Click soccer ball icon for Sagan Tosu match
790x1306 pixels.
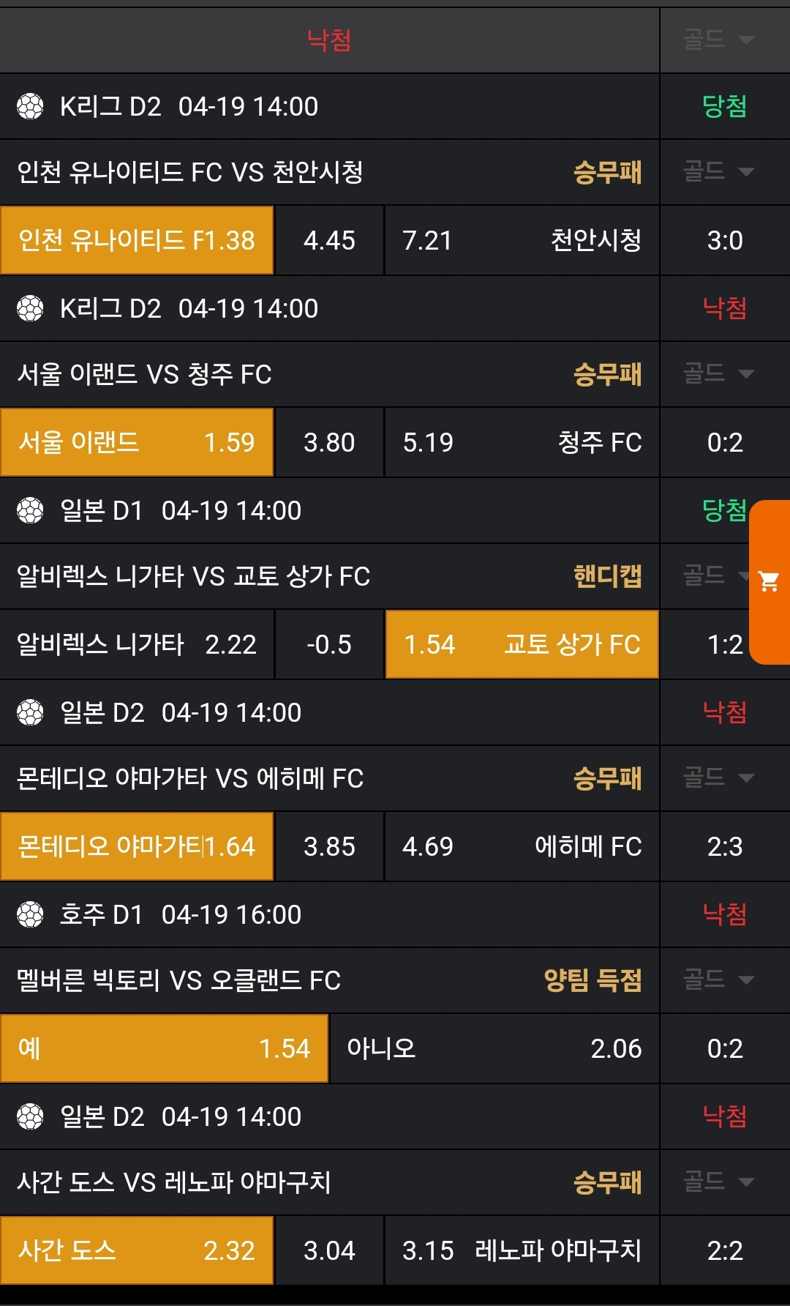click(x=30, y=1117)
